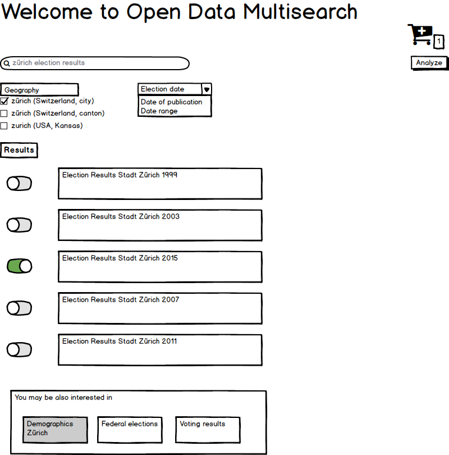Enable toggle for Election Results 2007

click(19, 308)
